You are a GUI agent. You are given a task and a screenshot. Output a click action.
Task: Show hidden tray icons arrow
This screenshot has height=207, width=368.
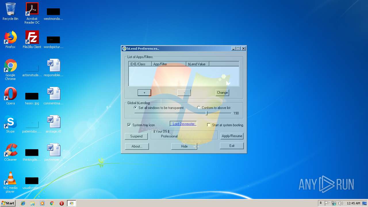321,203
